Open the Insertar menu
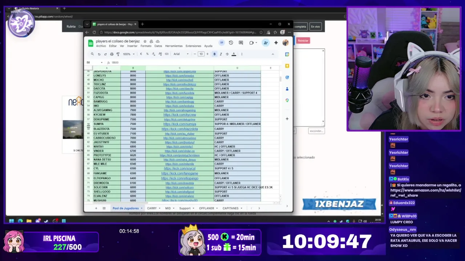 coord(132,46)
